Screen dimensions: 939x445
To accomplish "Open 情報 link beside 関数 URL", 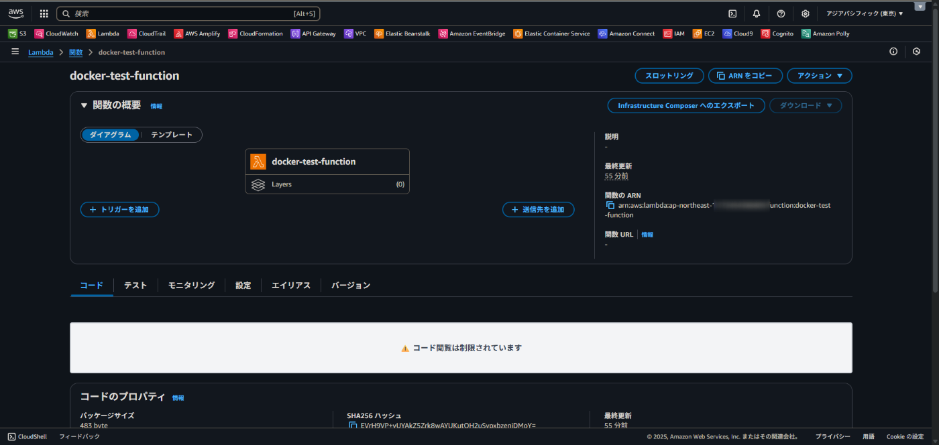I will tap(647, 235).
